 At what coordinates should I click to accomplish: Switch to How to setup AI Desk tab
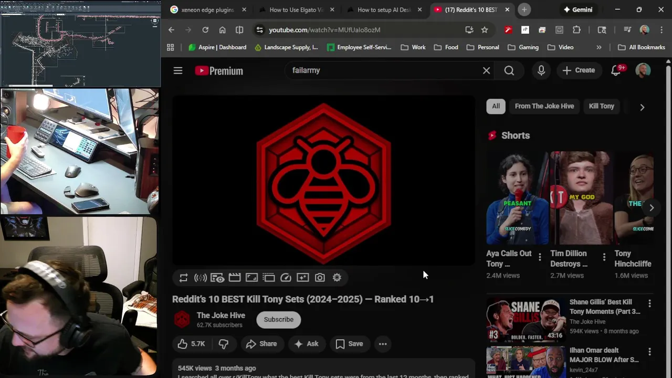tap(384, 9)
